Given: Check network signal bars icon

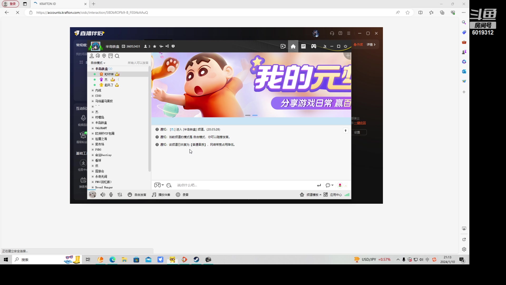Looking at the screenshot, I should pyautogui.click(x=347, y=195).
